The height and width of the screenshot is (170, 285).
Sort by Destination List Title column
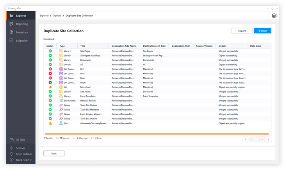(x=154, y=46)
